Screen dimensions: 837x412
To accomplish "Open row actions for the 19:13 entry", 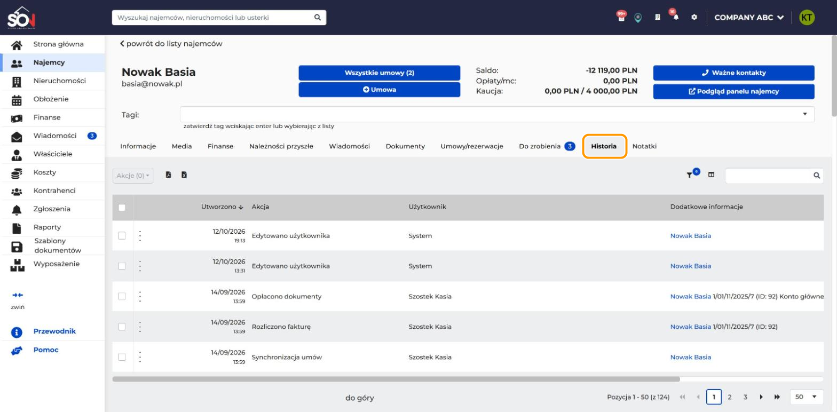I will pos(140,236).
